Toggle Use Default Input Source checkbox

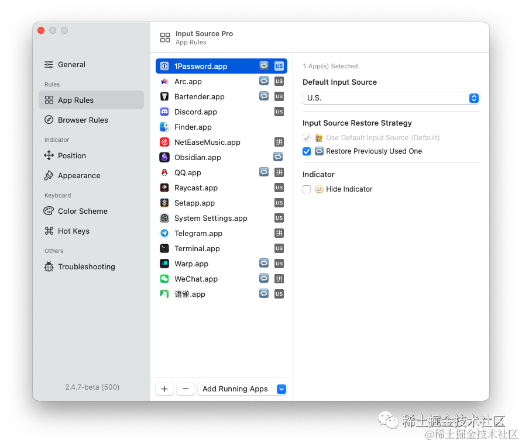click(x=307, y=138)
